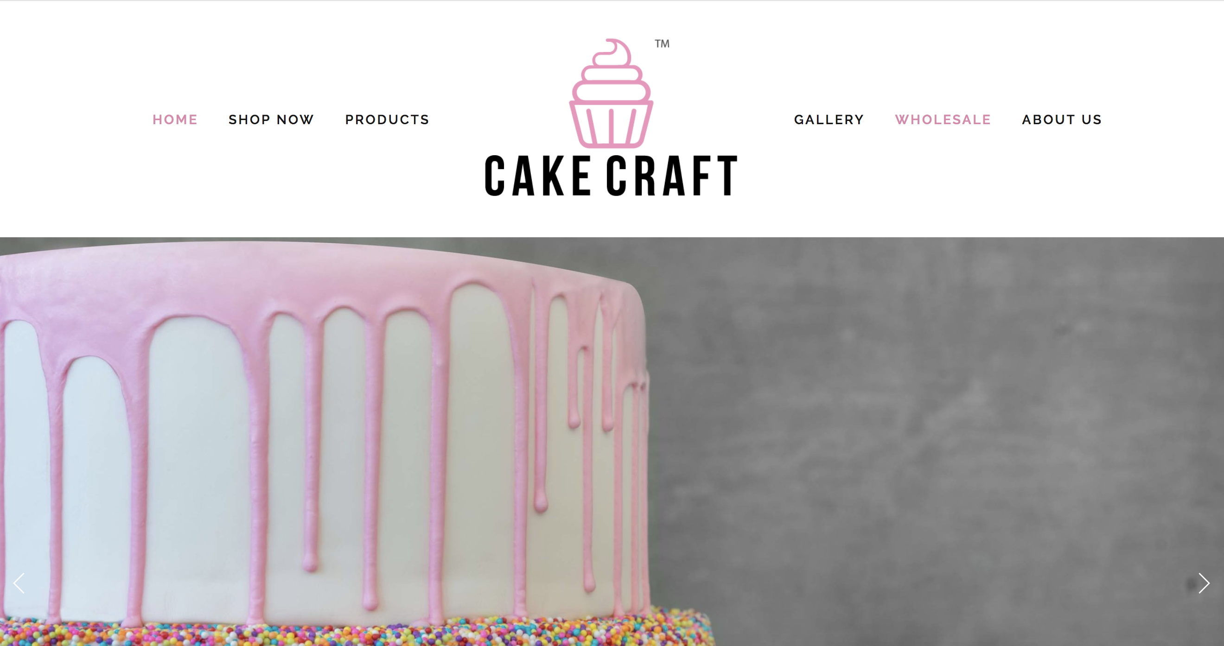Select the pink WHOLESALE link
The width and height of the screenshot is (1224, 646).
coord(943,120)
